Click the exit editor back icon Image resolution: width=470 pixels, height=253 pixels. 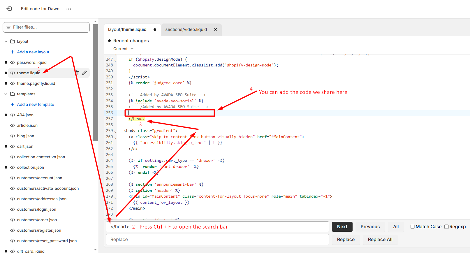coord(9,9)
